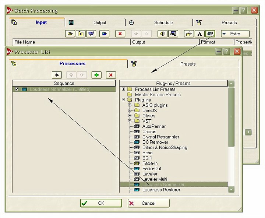Screen dimensions: 265x218
Task: Select the Fade-In plug-in
Action: tap(150, 163)
